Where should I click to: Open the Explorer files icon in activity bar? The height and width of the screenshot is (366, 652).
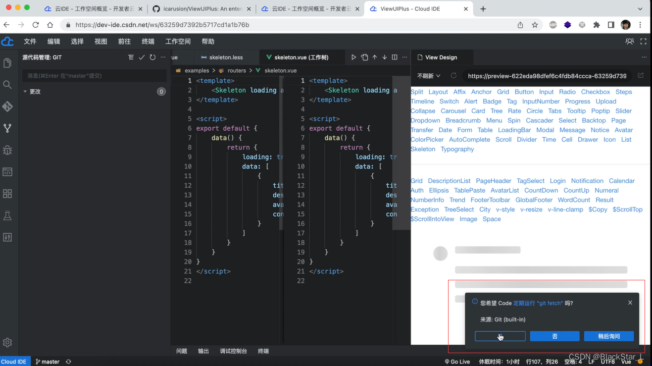pos(7,63)
